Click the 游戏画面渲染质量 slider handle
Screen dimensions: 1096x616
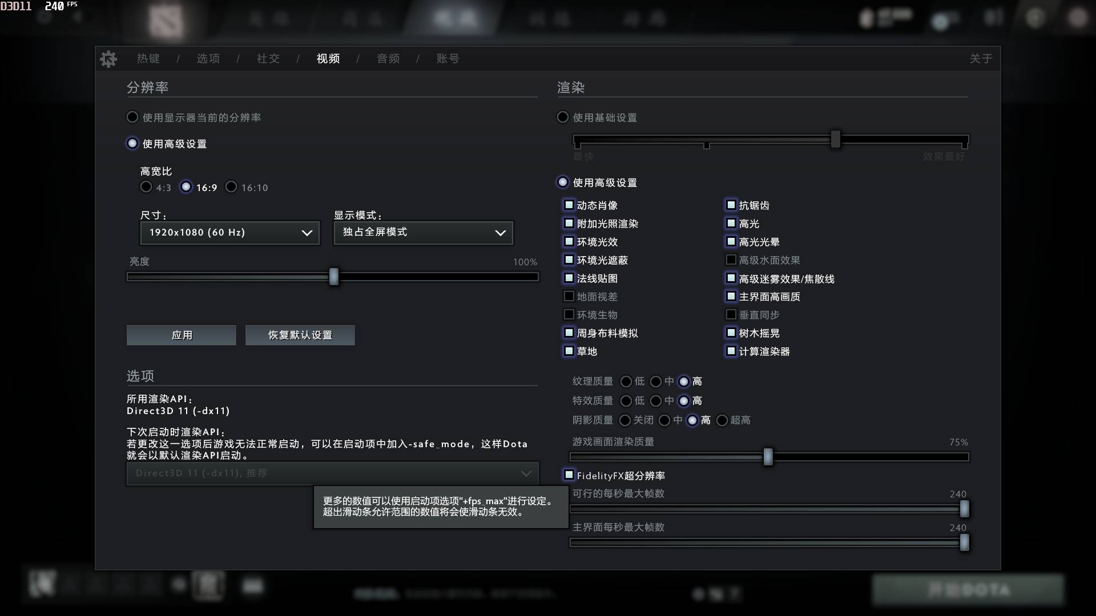tap(768, 457)
